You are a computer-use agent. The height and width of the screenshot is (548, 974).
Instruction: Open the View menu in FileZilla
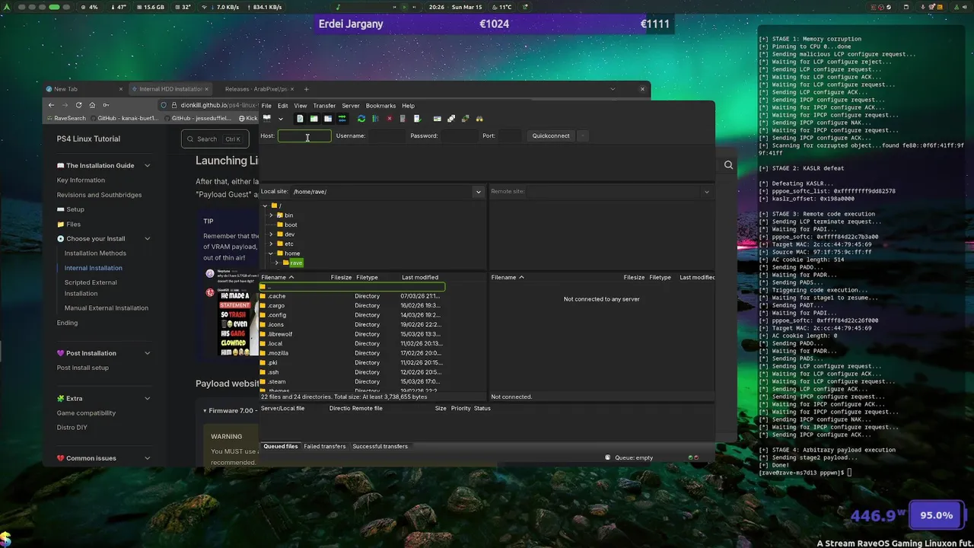301,106
